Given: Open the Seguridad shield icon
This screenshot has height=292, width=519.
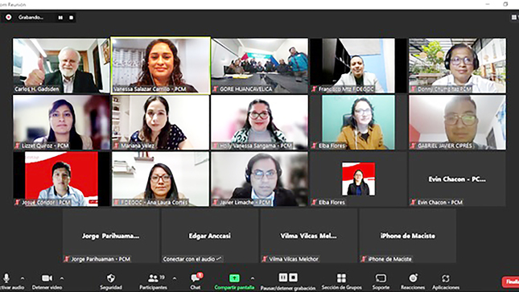Looking at the screenshot, I should 111,278.
